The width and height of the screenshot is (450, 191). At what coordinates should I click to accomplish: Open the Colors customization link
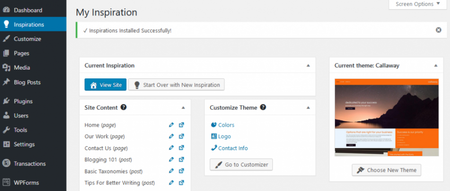222,125
